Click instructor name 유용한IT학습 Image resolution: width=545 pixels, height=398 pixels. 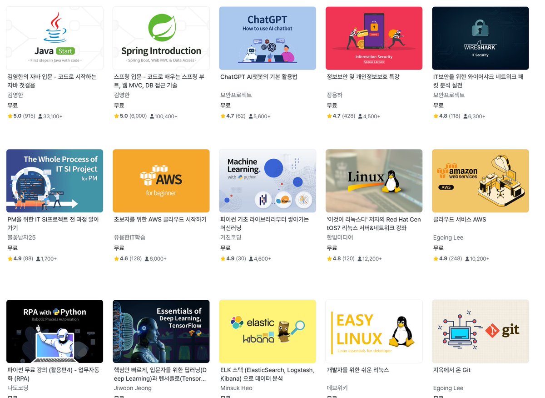[x=130, y=237]
